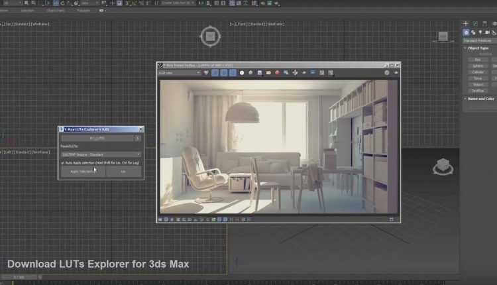
Task: Switch to the Modify panel icon
Action: (476, 24)
